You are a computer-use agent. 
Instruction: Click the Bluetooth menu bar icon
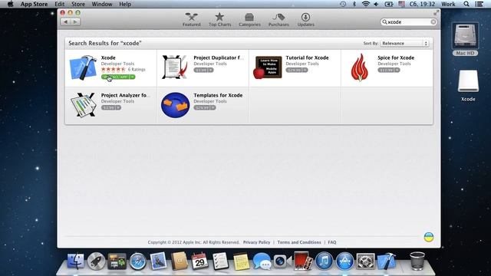(354, 4)
